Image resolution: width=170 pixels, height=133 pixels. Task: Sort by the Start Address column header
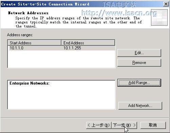(x=34, y=43)
